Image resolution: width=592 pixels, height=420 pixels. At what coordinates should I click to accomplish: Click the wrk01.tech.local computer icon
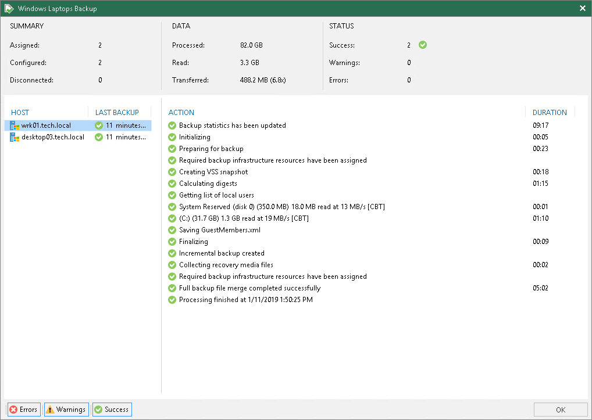click(15, 125)
